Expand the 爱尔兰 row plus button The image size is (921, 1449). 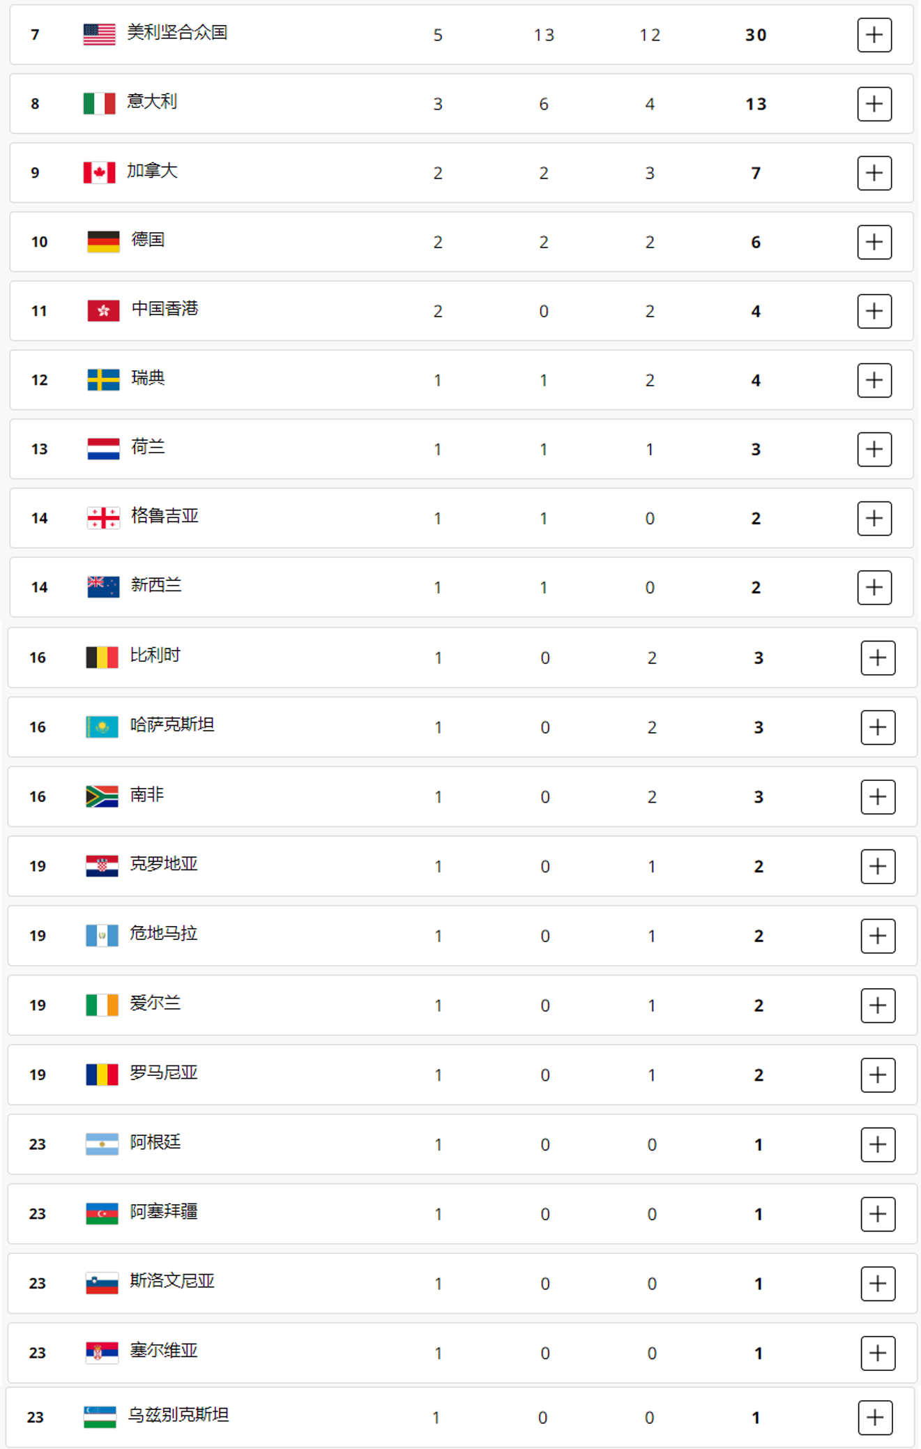click(x=878, y=1006)
